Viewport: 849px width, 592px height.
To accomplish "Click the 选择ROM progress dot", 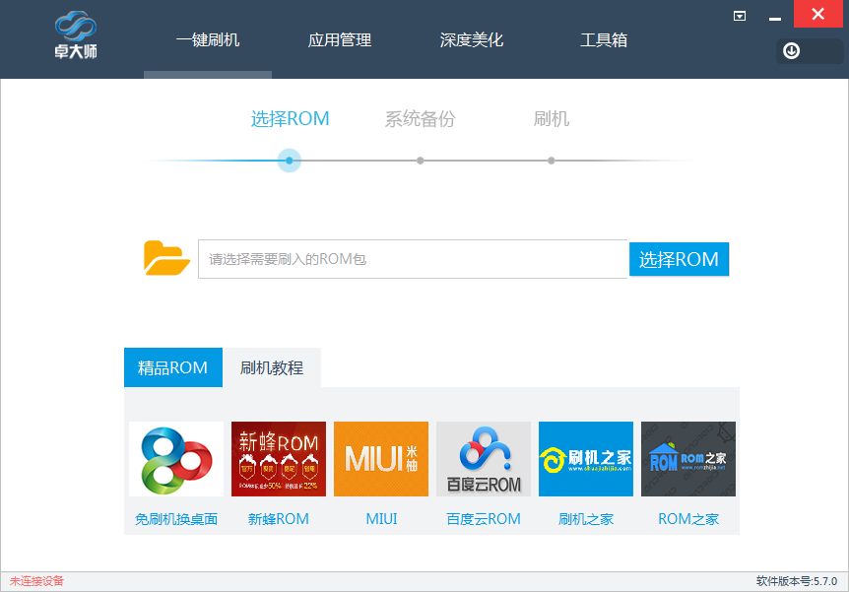I will (289, 160).
